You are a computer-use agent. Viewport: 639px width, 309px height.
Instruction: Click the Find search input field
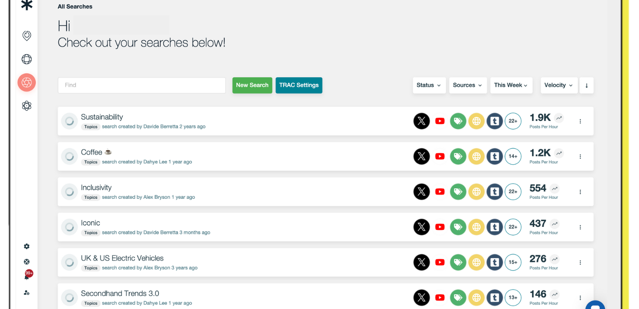141,85
